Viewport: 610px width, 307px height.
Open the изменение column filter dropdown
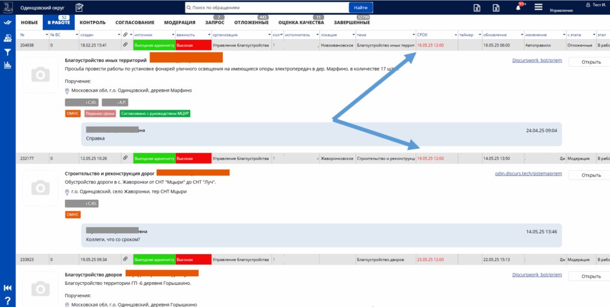click(x=563, y=35)
